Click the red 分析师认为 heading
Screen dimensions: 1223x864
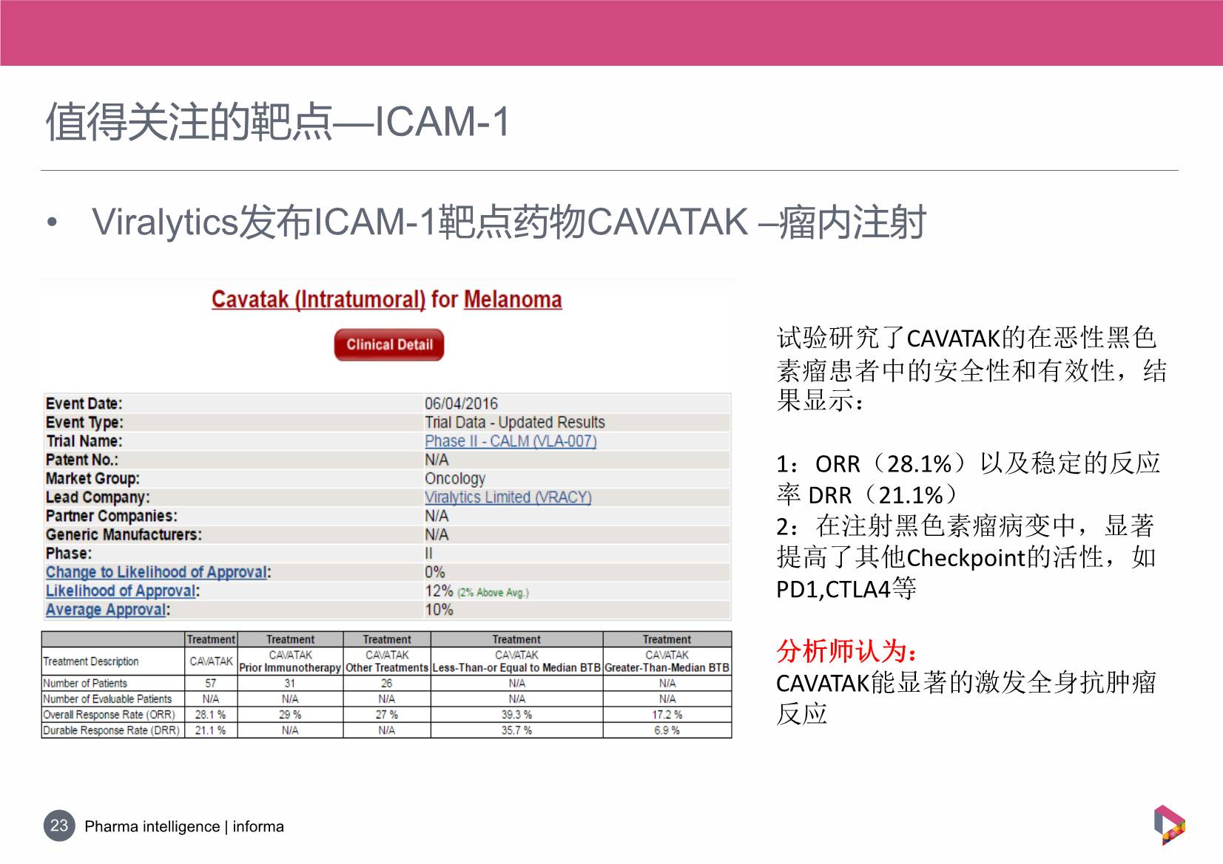[848, 651]
